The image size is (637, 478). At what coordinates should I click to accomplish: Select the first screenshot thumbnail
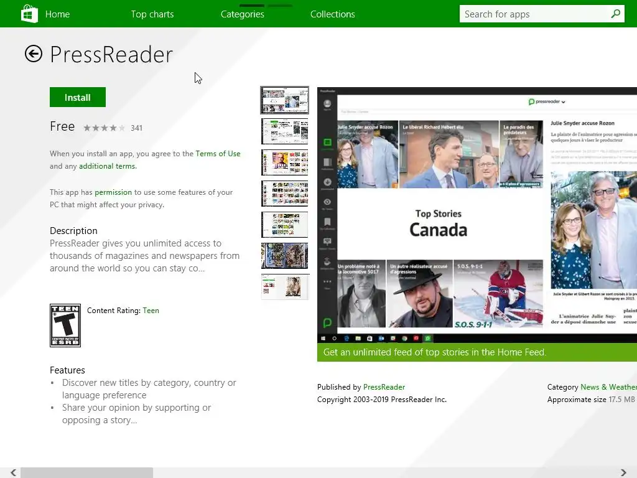[x=284, y=100]
